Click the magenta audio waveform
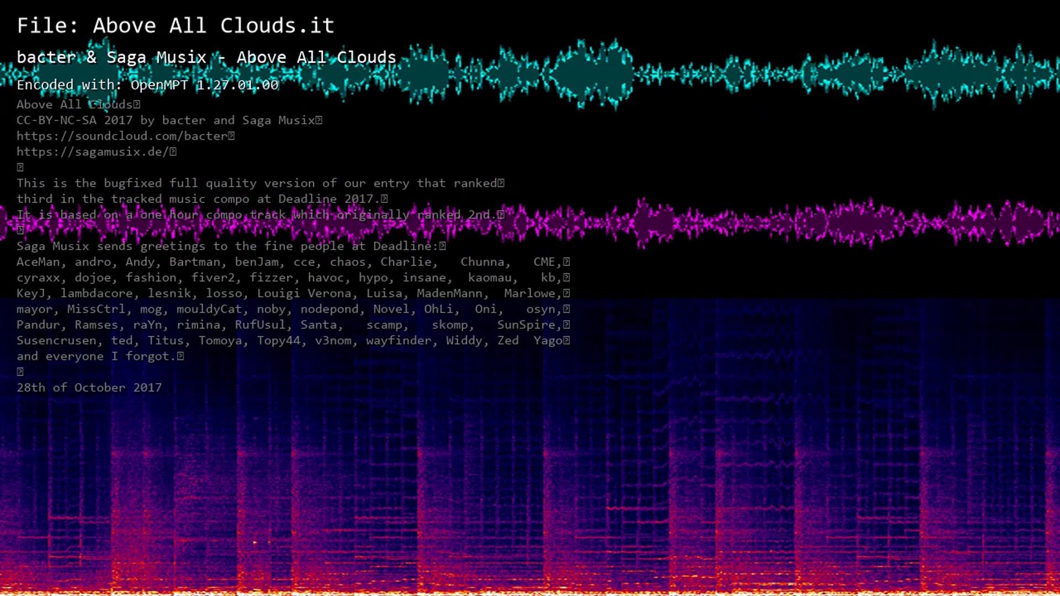 click(x=530, y=222)
